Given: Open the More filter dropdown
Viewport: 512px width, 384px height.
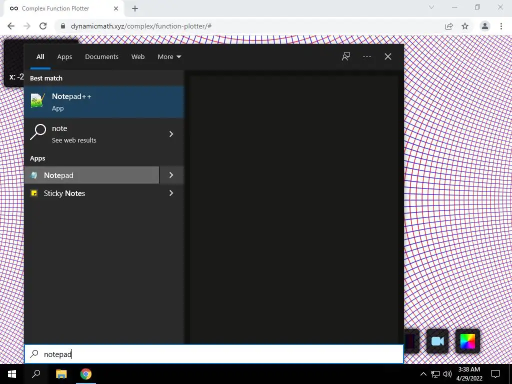Looking at the screenshot, I should (x=169, y=57).
